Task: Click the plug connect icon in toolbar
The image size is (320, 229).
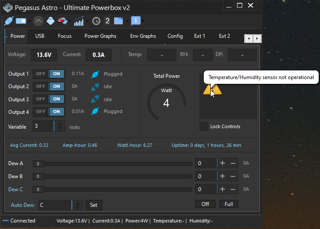Action: click(9, 21)
